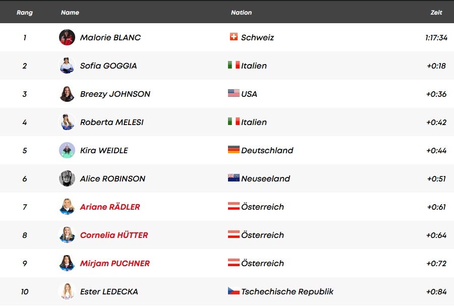Viewport: 454px width, 306px height.
Task: Open Ester Ledecka's profile thumbnail
Action: pyautogui.click(x=67, y=291)
